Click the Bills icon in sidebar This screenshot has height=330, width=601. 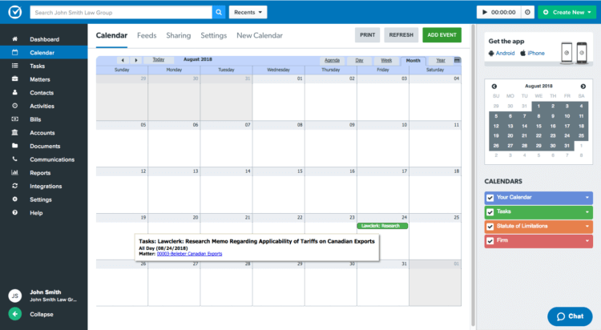click(15, 119)
